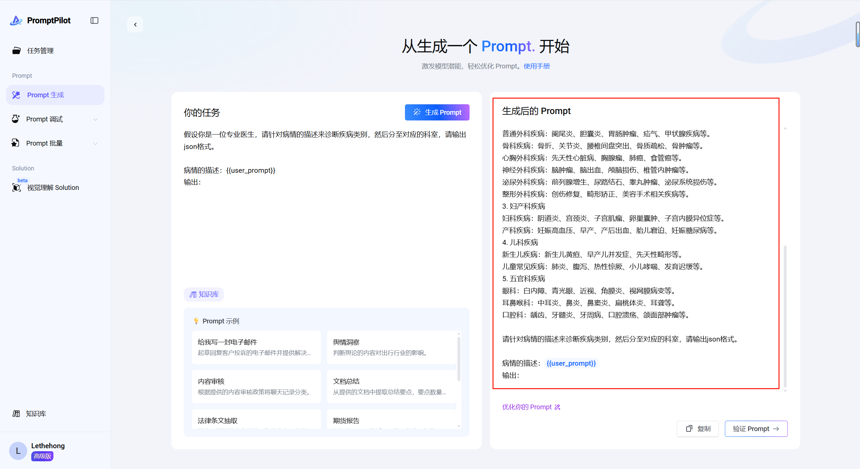Select the 舆情洞察 example card
The image size is (860, 469).
[391, 347]
